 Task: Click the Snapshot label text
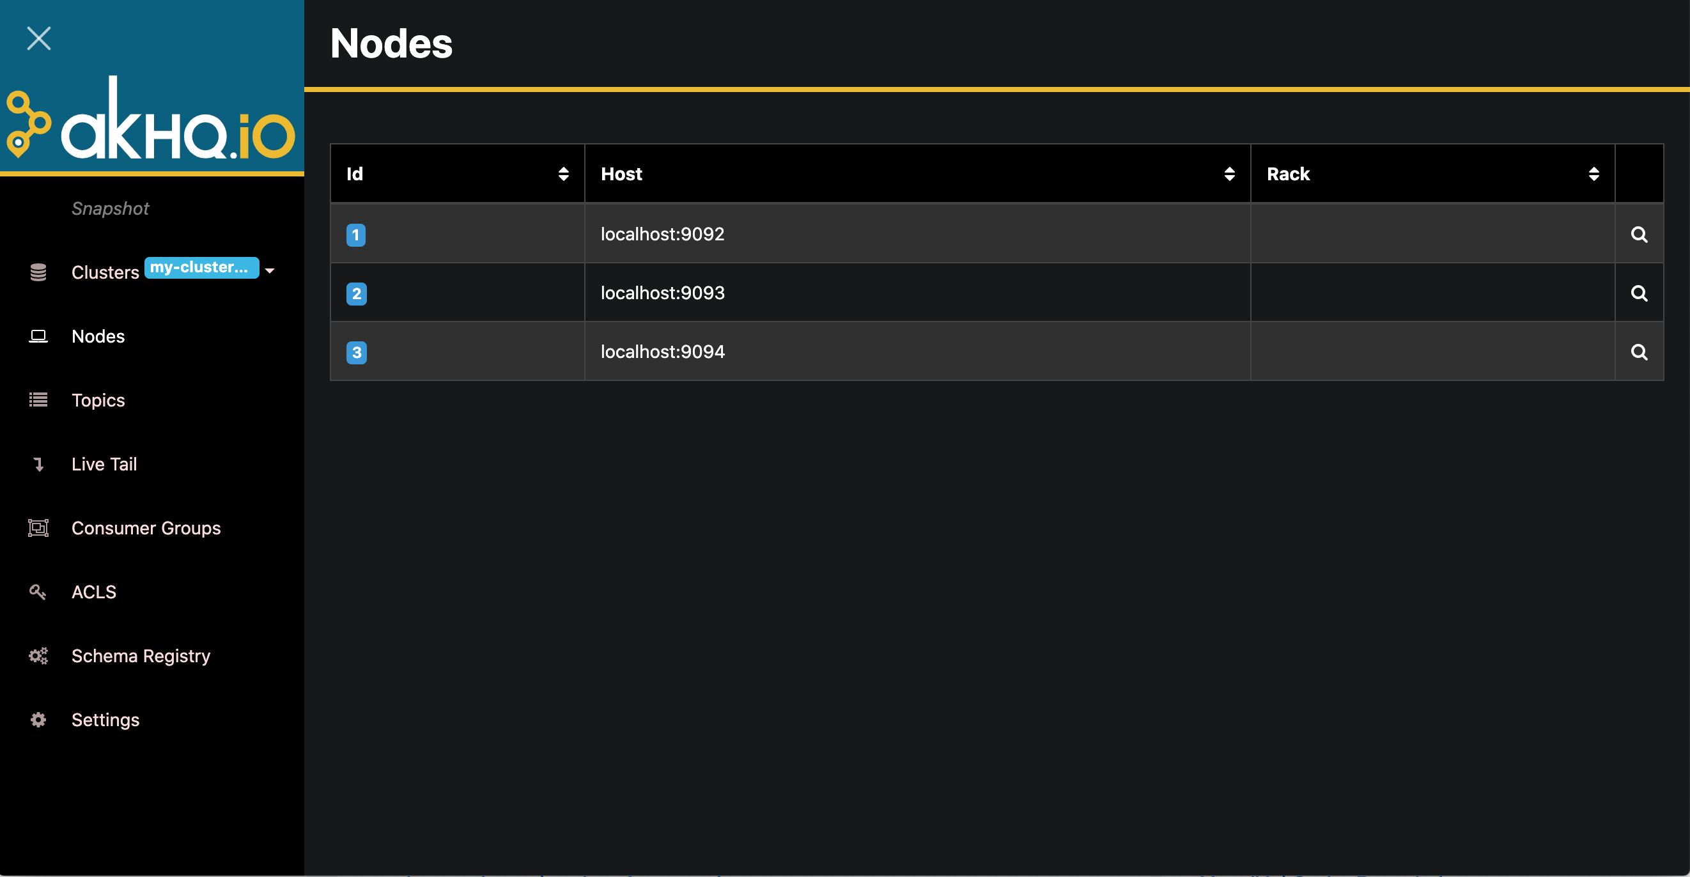pyautogui.click(x=109, y=208)
